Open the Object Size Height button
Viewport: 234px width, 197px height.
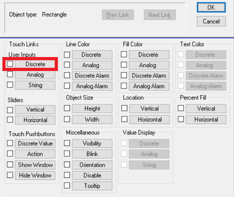(x=92, y=108)
